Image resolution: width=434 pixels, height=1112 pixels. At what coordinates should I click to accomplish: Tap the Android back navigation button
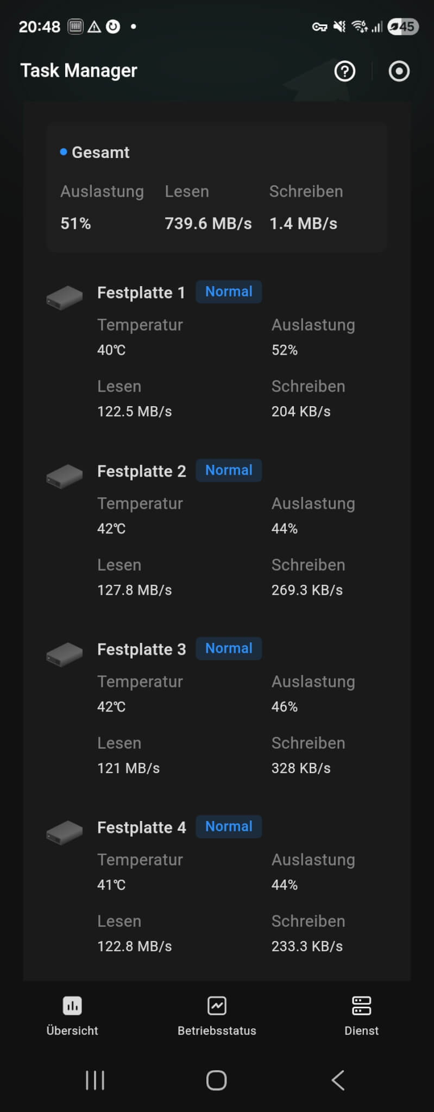[338, 1080]
